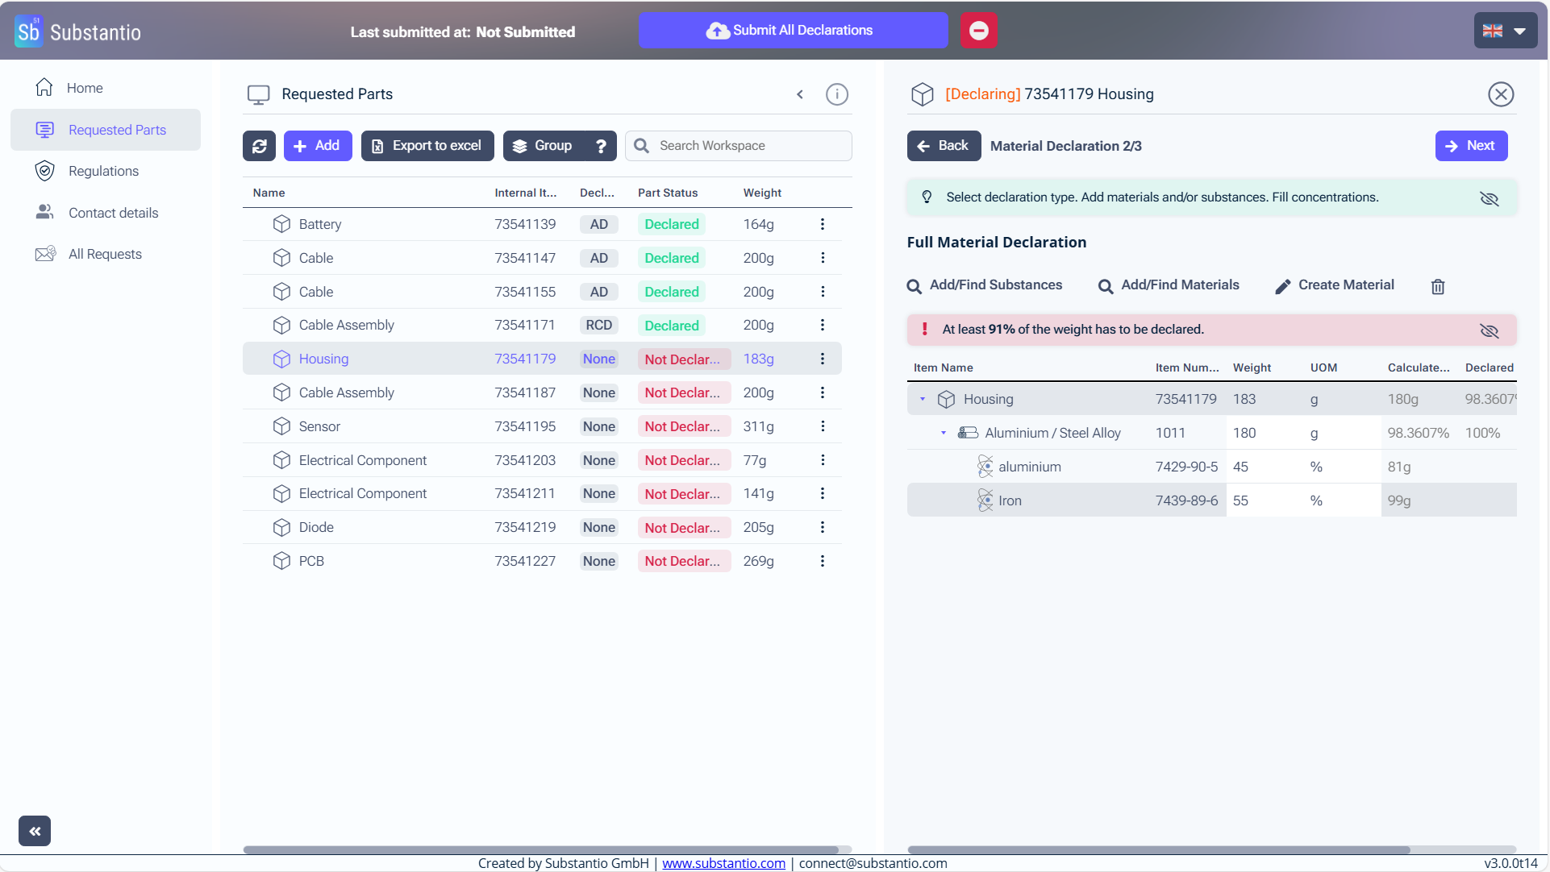Click the Group help question mark icon
Screen dimensions: 1550x872
point(601,146)
